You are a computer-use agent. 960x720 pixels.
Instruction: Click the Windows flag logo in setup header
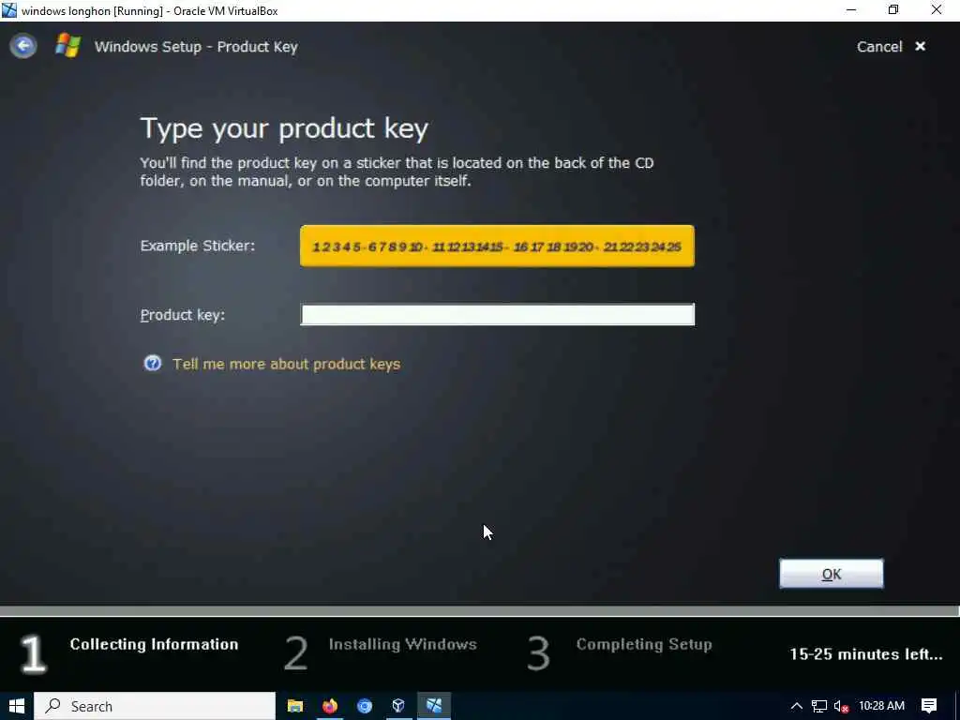pos(67,46)
